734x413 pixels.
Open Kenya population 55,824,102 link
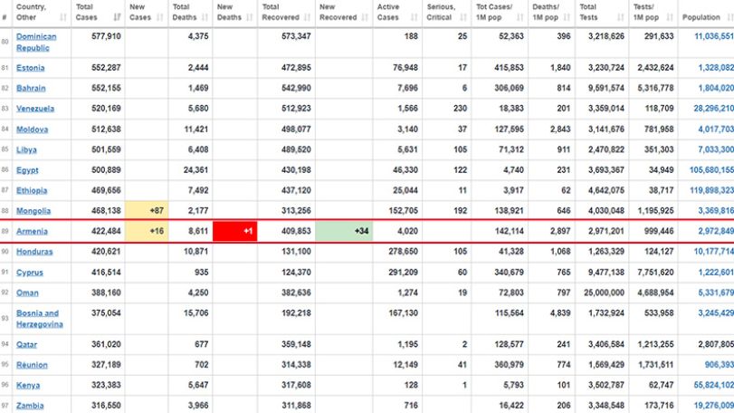click(x=714, y=385)
